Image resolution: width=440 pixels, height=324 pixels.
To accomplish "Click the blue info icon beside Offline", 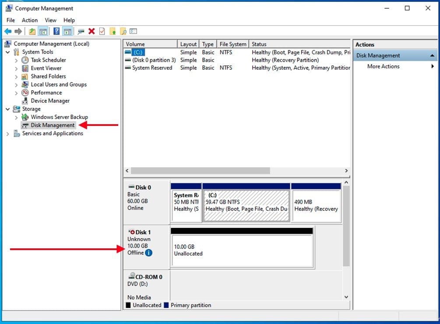I will point(149,253).
